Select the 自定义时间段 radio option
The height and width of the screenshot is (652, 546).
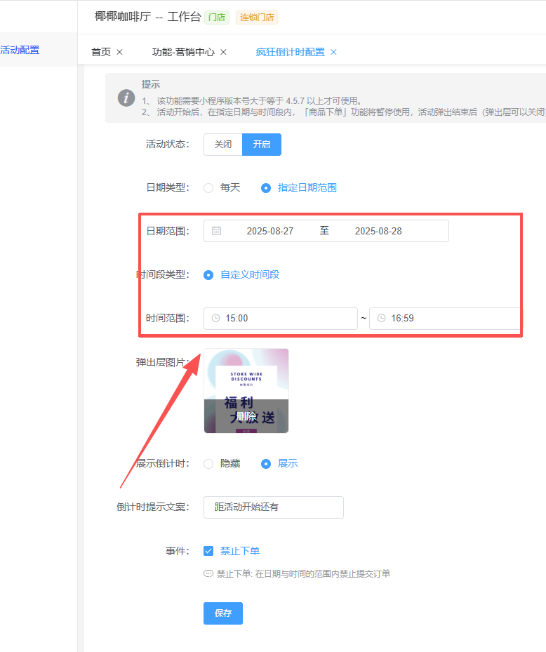point(208,275)
